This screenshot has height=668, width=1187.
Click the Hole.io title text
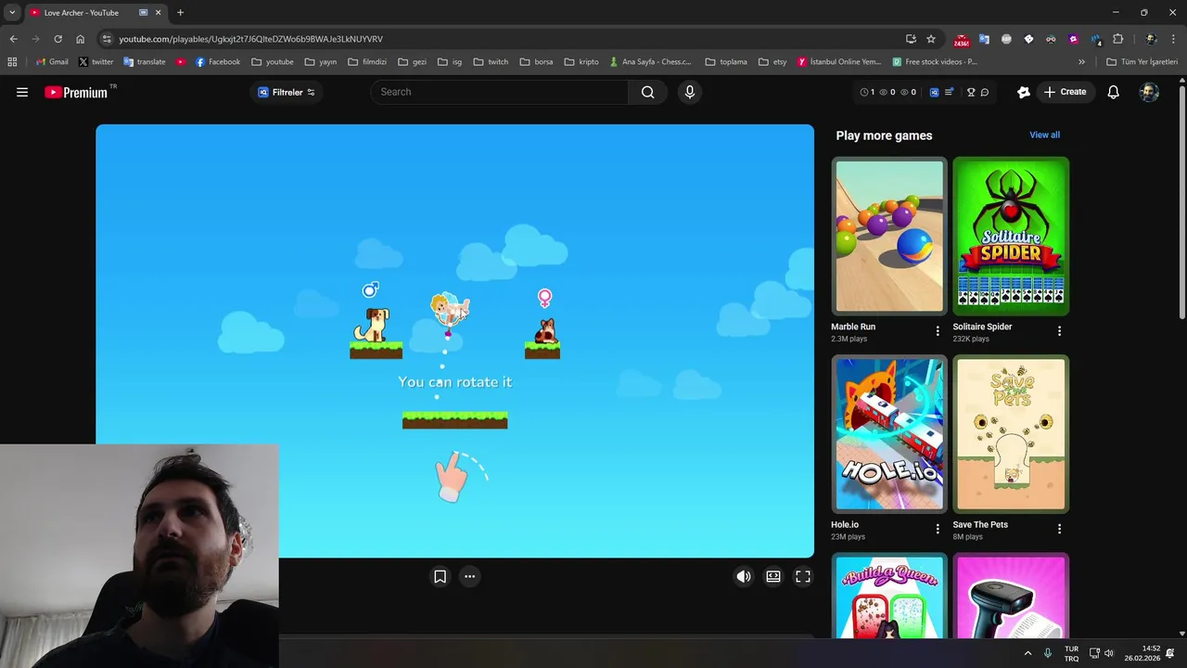click(x=845, y=524)
